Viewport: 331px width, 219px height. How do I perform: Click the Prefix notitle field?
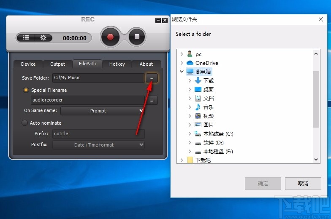click(98, 134)
